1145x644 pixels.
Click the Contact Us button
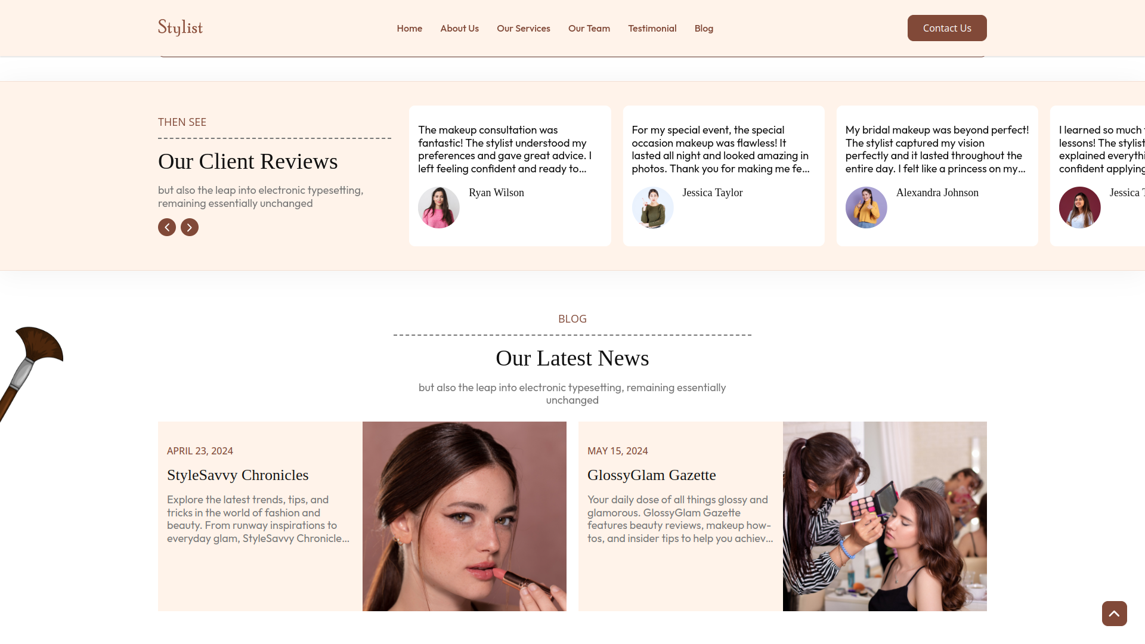(947, 28)
